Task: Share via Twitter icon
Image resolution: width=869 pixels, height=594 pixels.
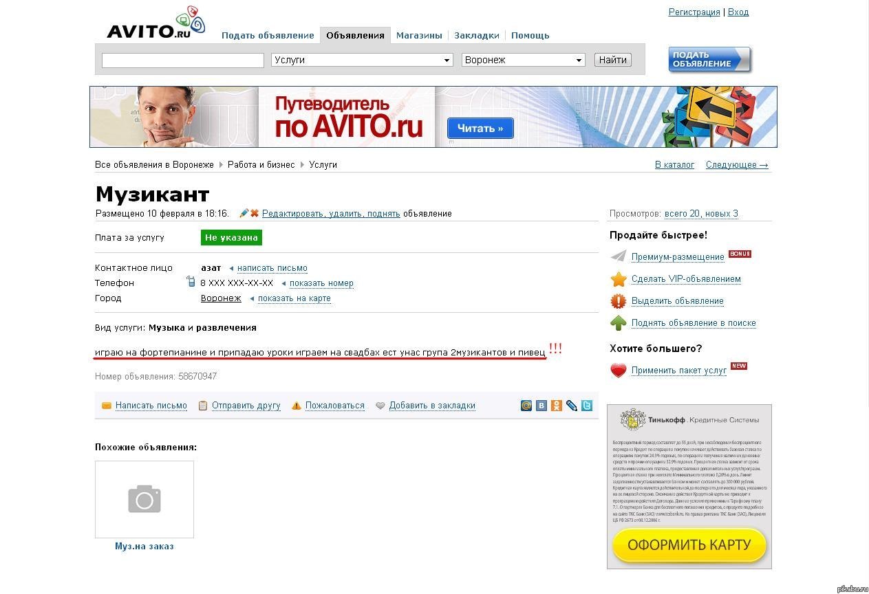Action: (587, 406)
